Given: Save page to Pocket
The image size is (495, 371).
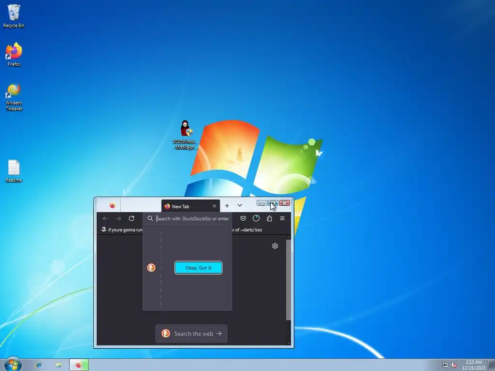Looking at the screenshot, I should tap(243, 218).
